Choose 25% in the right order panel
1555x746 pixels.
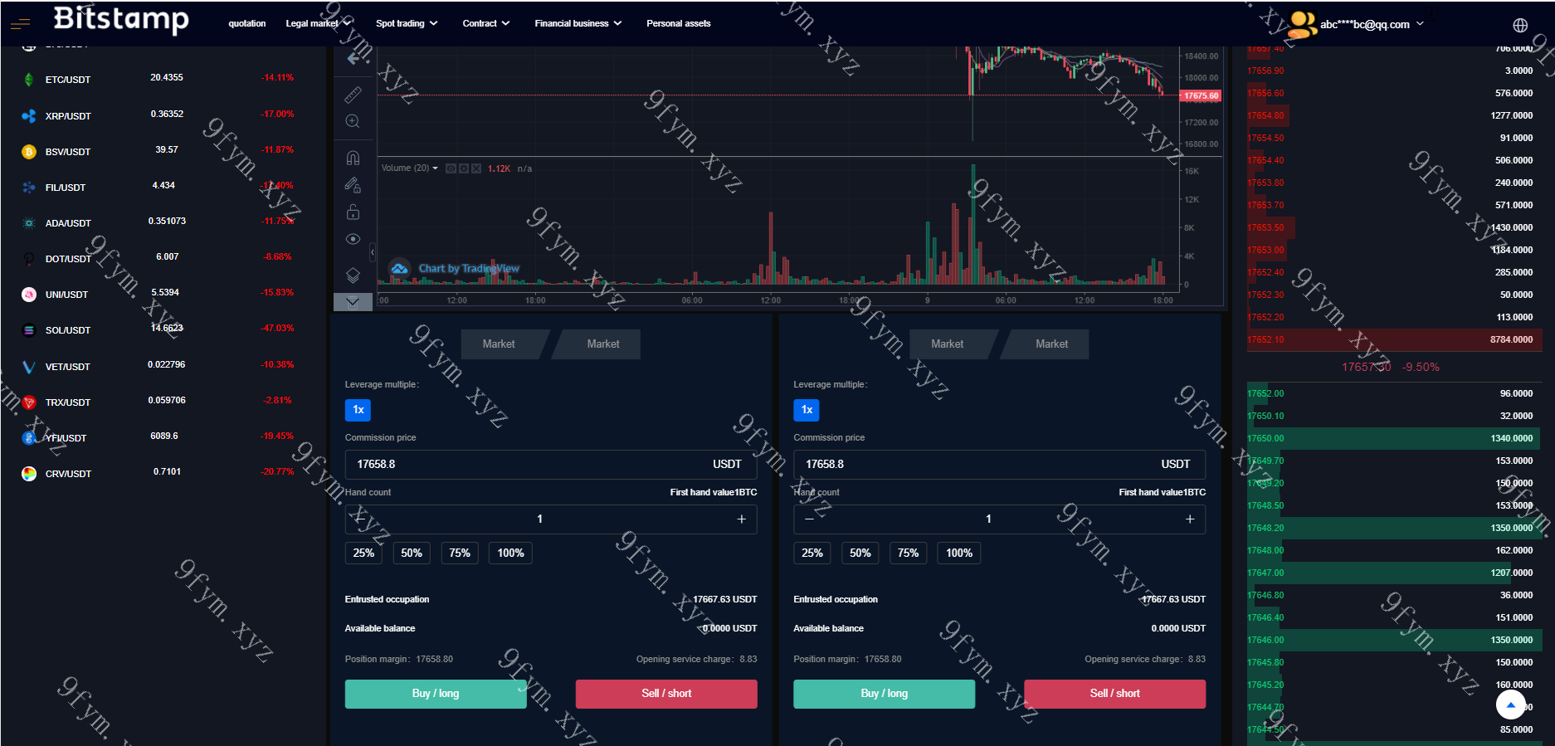pyautogui.click(x=812, y=553)
